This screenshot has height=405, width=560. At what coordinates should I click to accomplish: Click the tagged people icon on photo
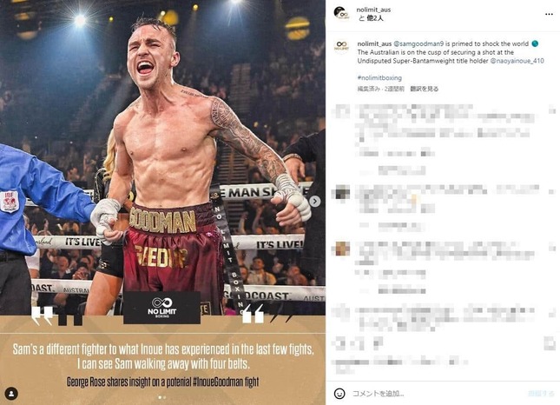click(11, 394)
